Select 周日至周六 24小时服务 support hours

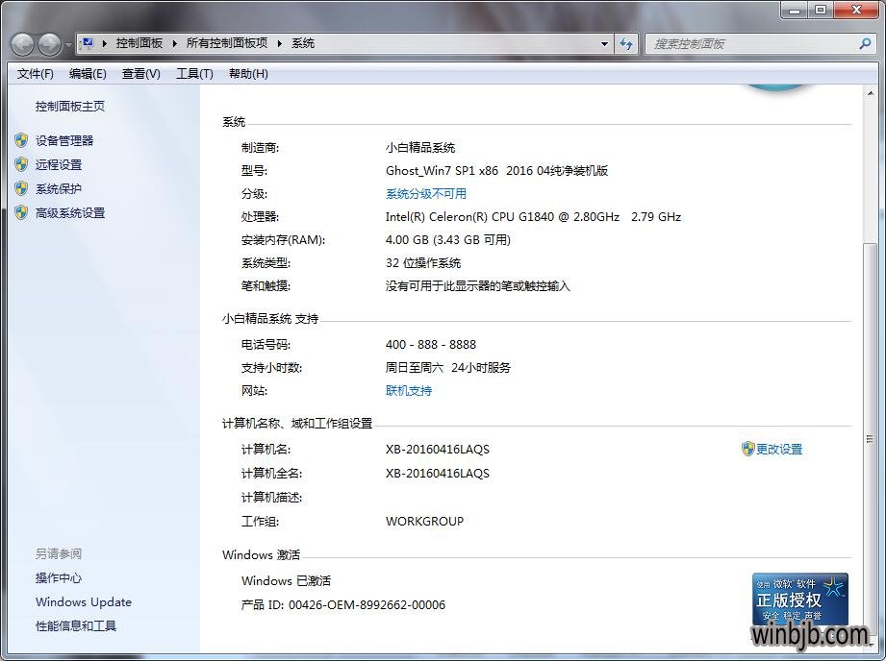(x=448, y=367)
